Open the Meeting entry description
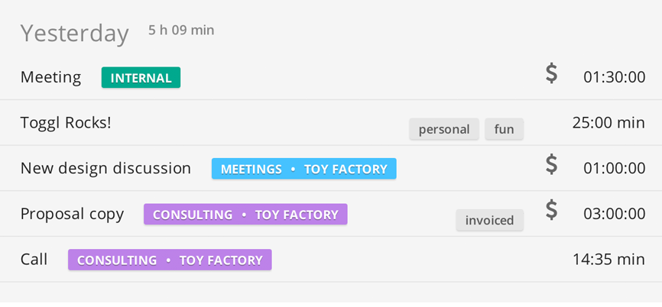The height and width of the screenshot is (307, 662). point(50,77)
